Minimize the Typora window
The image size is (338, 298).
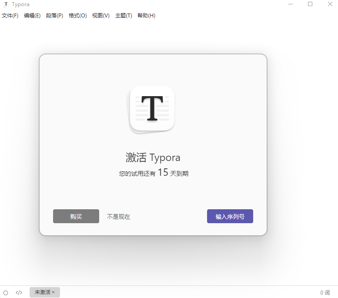point(291,4)
